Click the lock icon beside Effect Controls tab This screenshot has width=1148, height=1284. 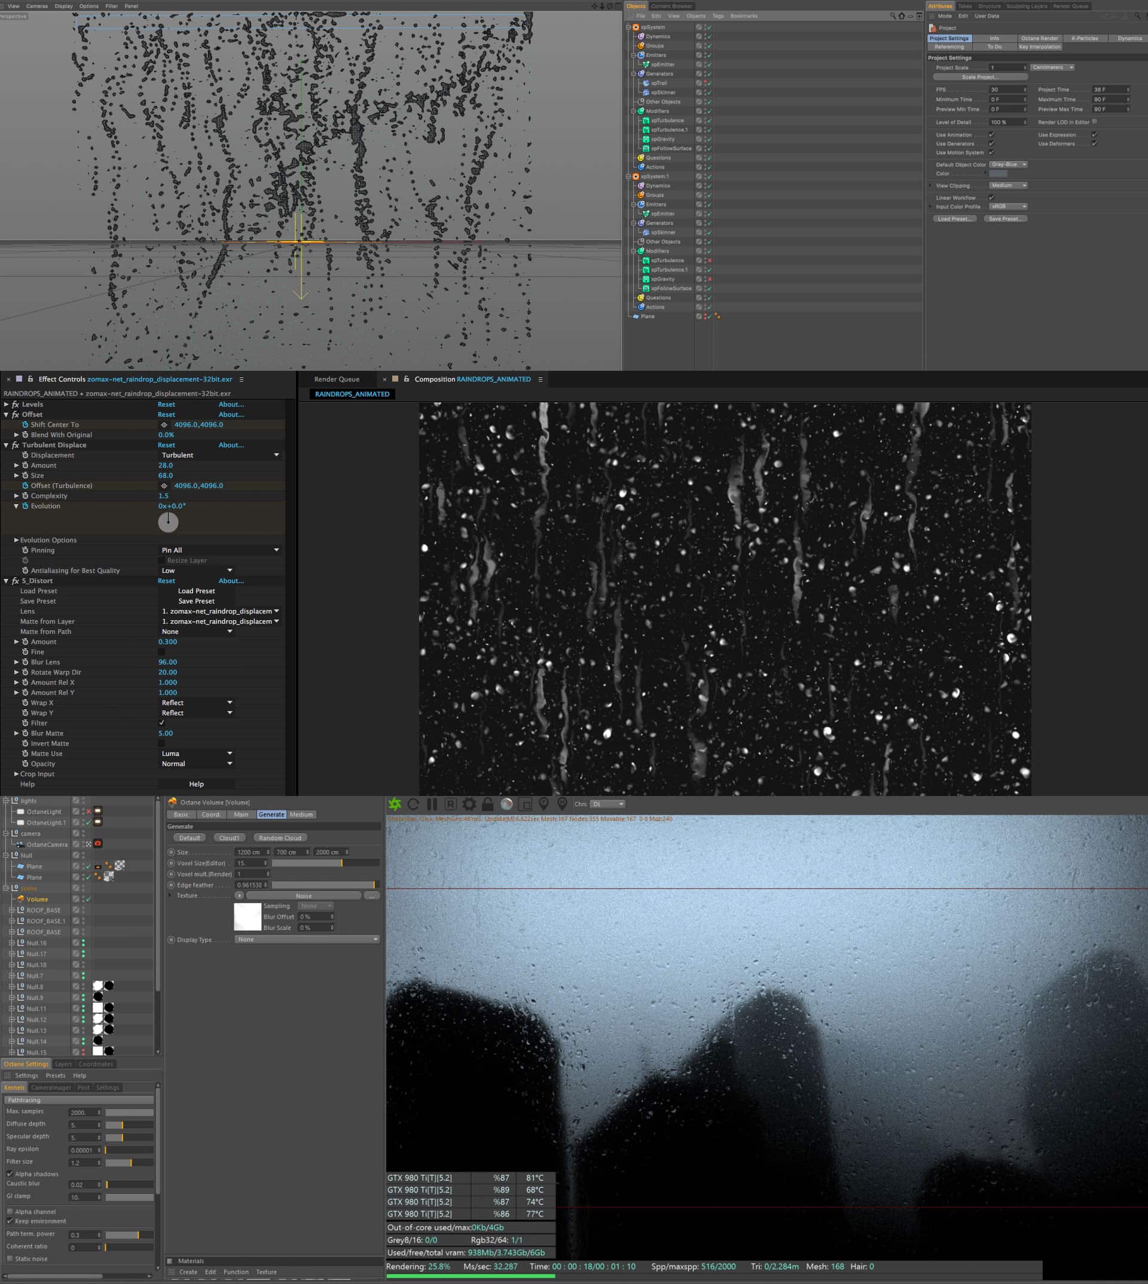coord(30,379)
